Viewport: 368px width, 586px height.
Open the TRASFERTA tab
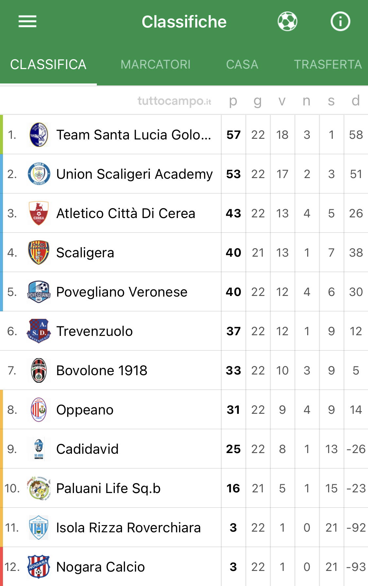tap(328, 64)
